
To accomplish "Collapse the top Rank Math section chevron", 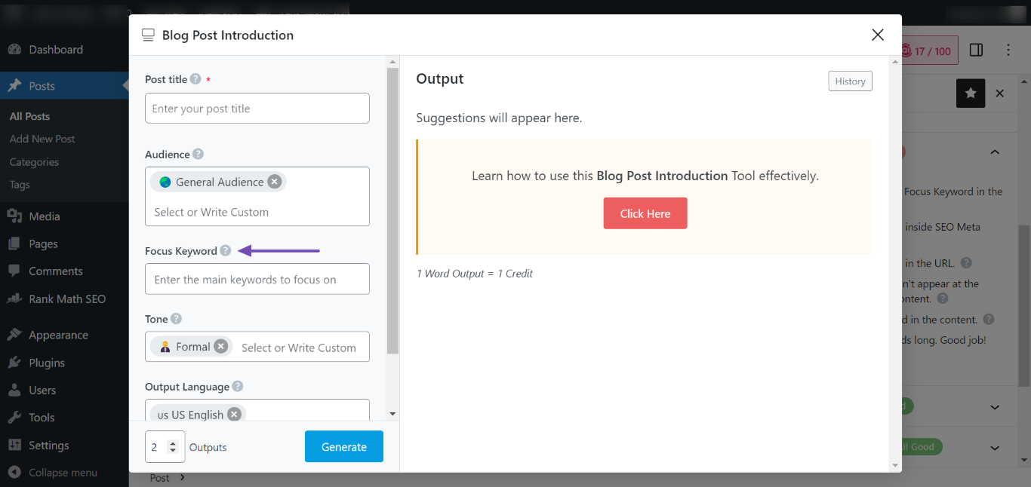I will (x=995, y=152).
